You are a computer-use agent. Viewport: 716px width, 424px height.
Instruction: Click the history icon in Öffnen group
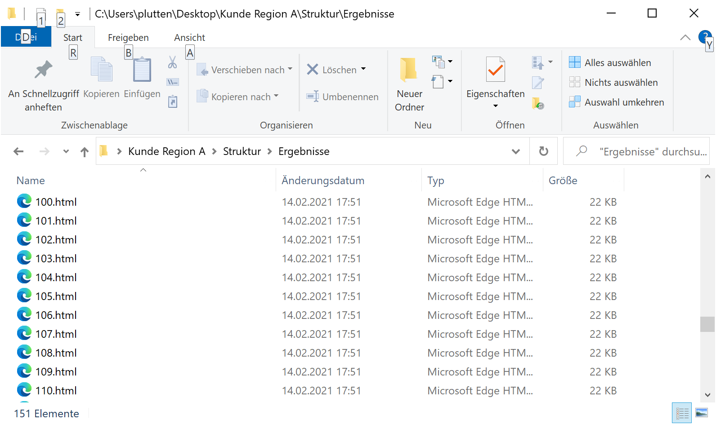538,104
